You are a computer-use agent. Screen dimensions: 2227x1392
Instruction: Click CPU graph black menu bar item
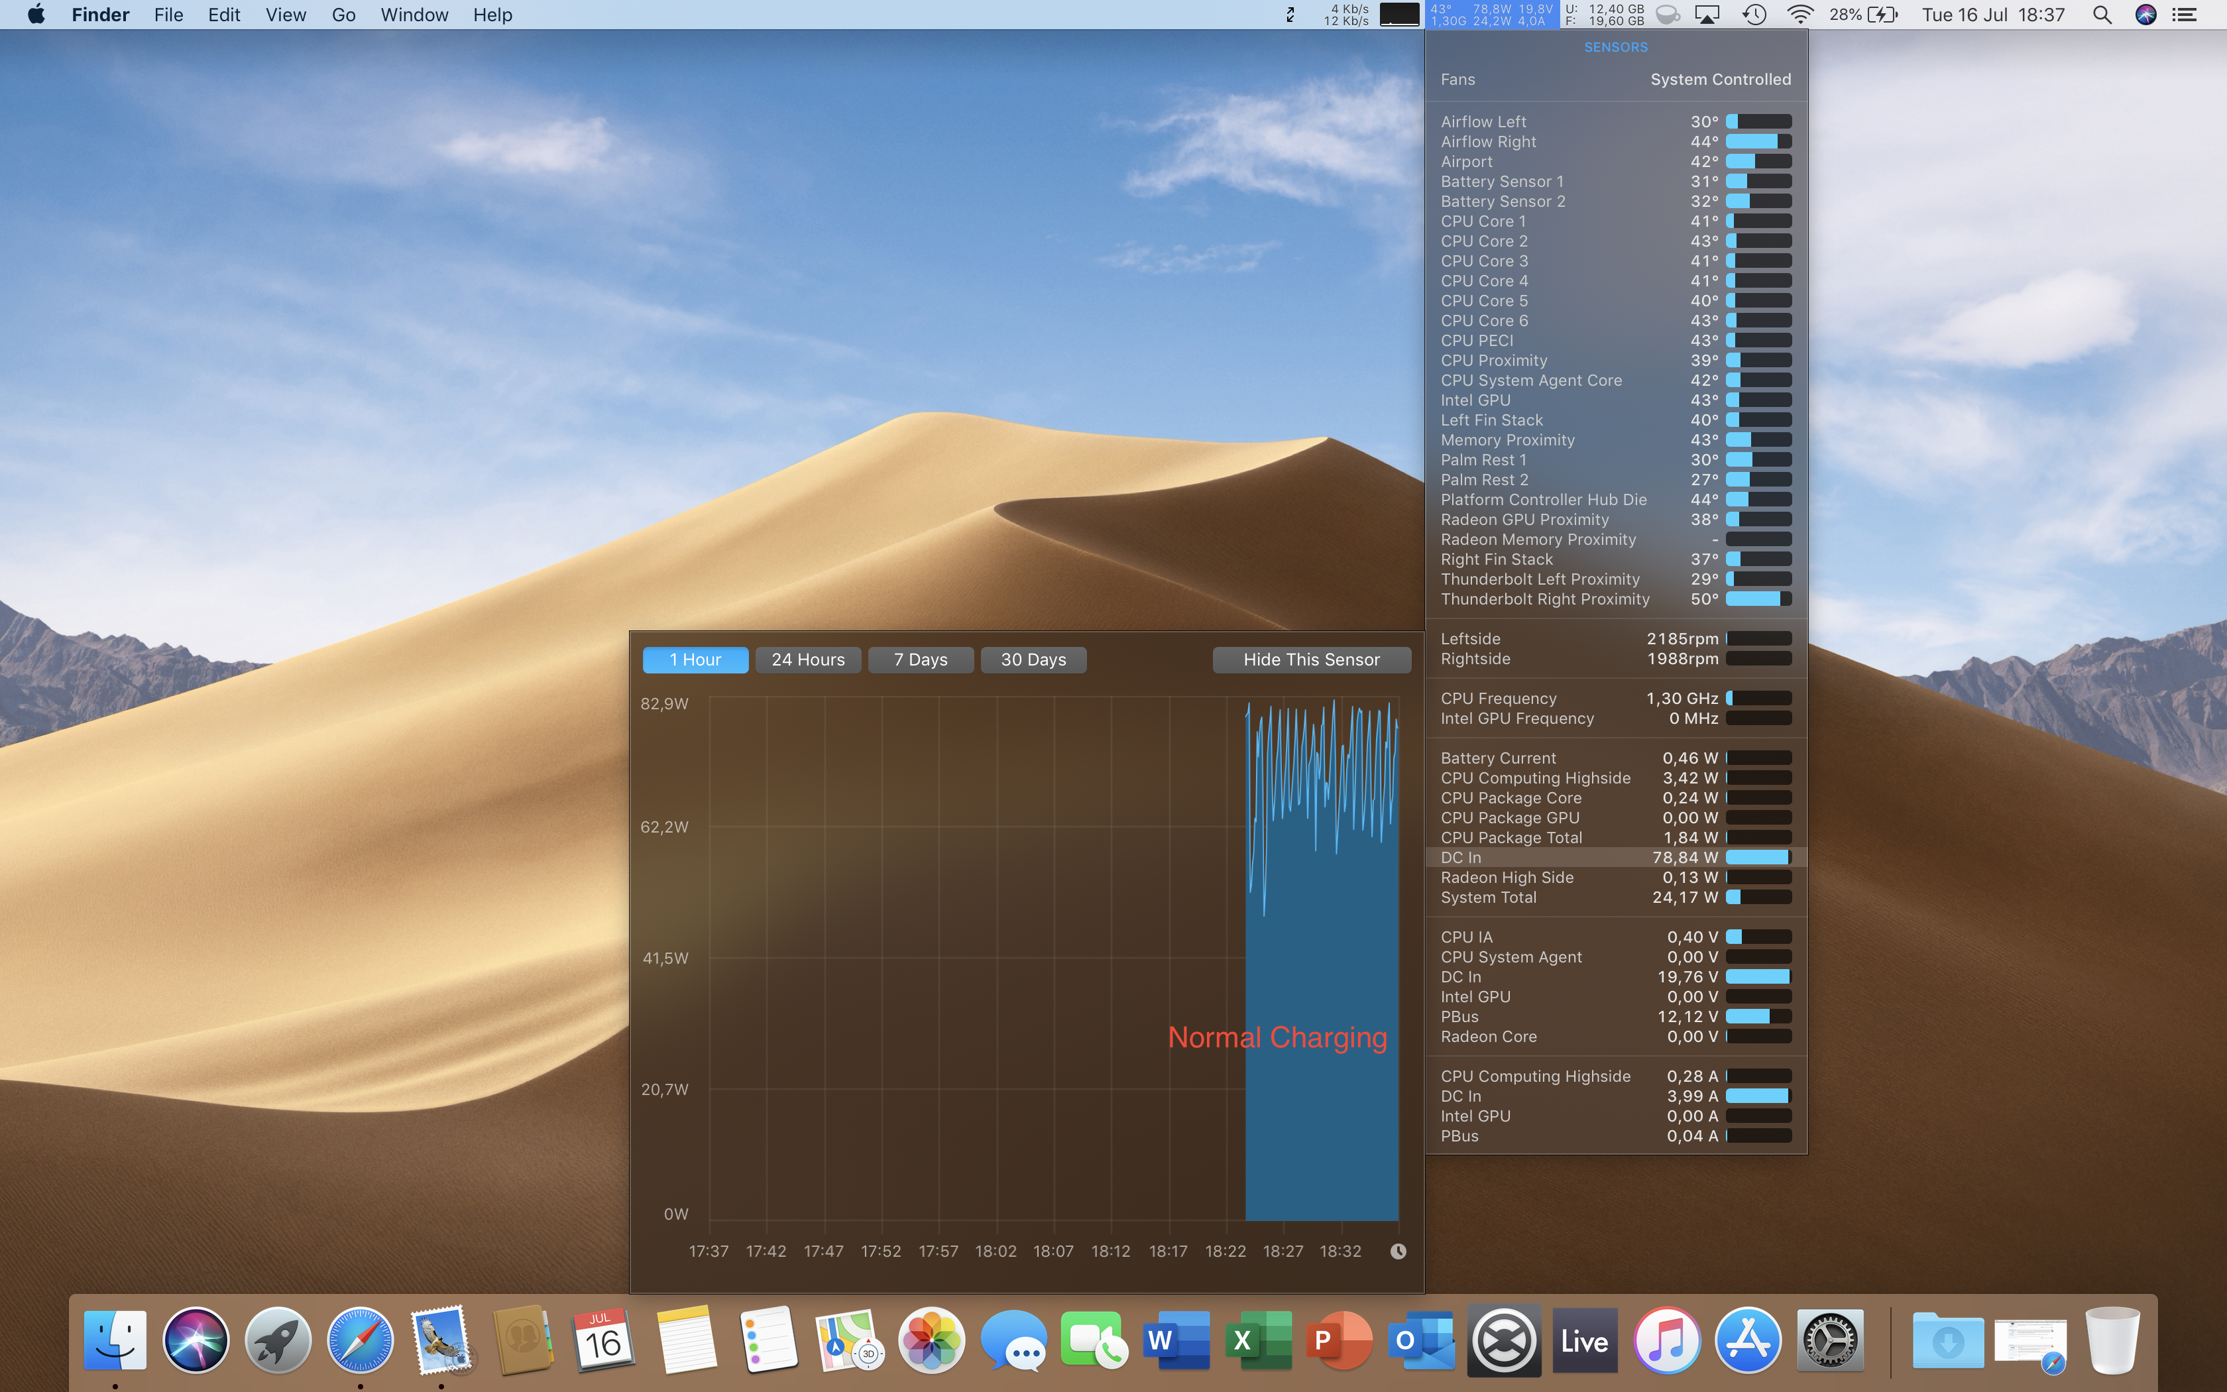1399,15
